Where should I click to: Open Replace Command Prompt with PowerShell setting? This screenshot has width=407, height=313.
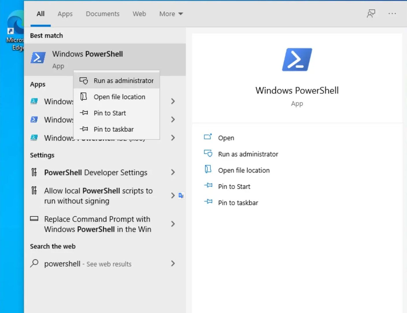click(105, 224)
